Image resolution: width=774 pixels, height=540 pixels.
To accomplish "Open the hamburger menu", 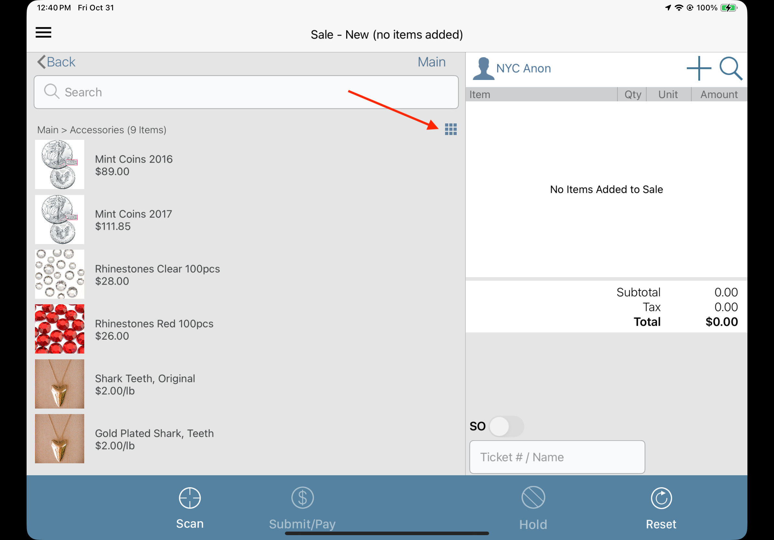I will click(x=43, y=33).
